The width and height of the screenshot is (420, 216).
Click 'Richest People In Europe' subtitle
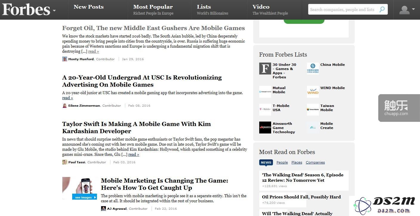pos(153,13)
